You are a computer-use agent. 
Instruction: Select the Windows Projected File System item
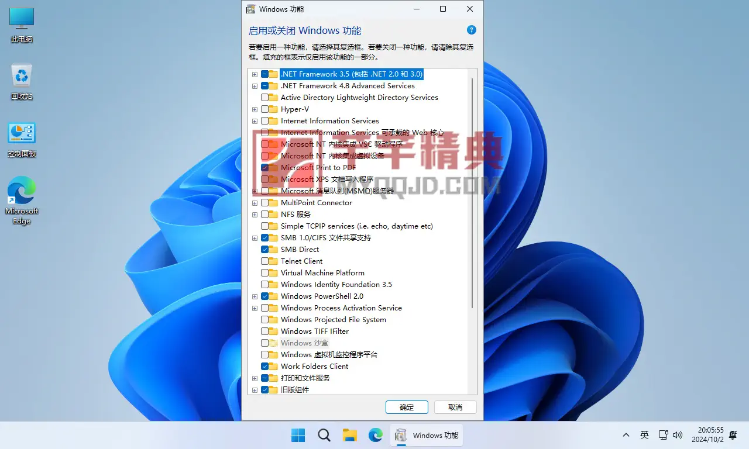tap(333, 320)
